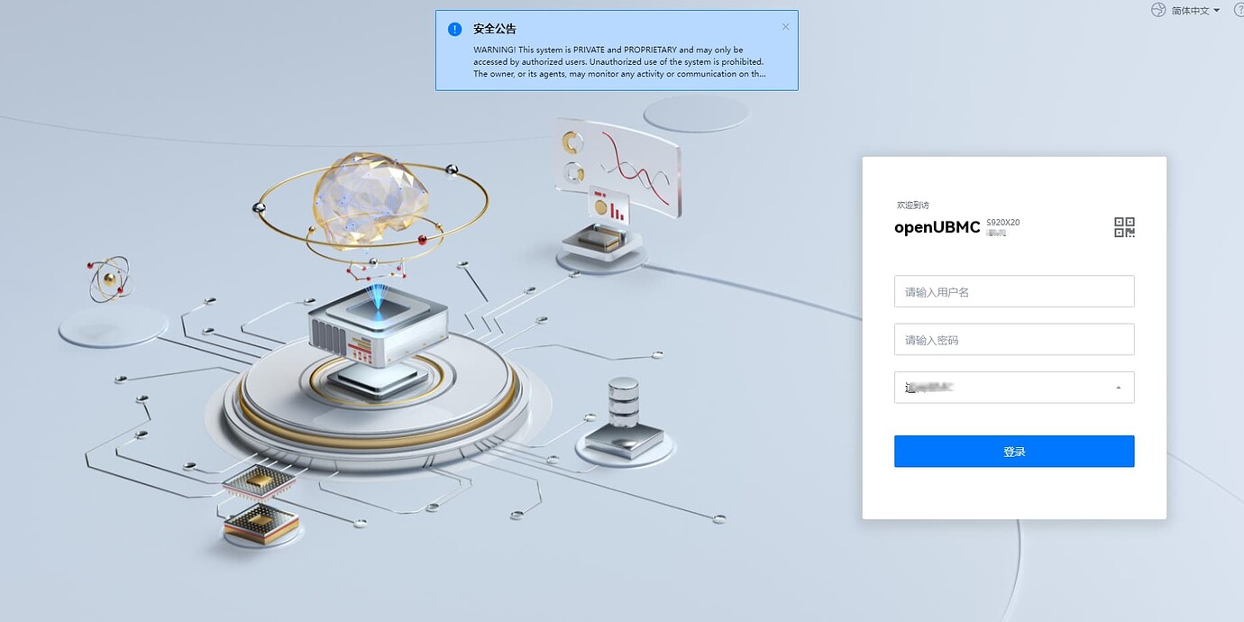The width and height of the screenshot is (1244, 622).
Task: Open the help question mark icon
Action: [1239, 10]
